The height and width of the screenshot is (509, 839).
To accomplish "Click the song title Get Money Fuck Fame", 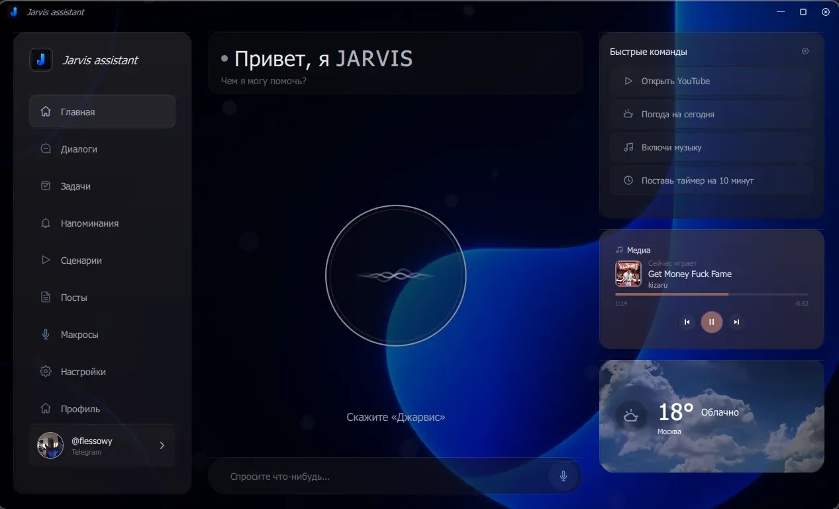I will click(690, 274).
